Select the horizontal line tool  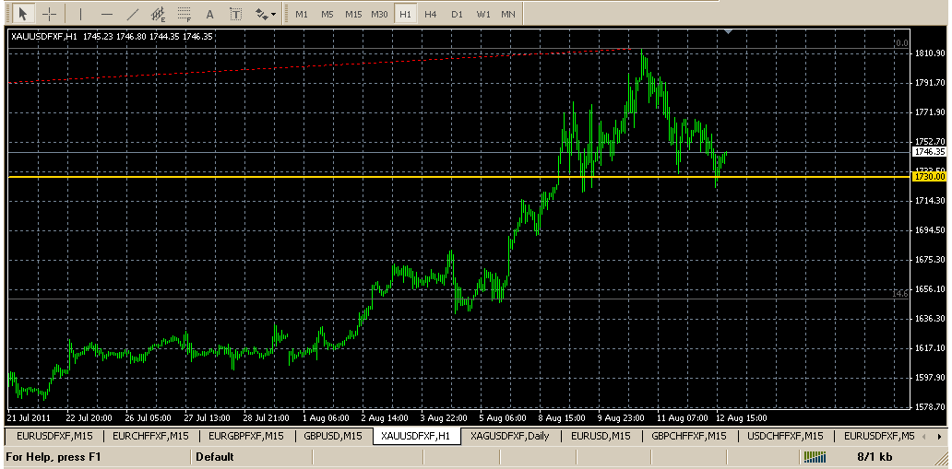(107, 14)
